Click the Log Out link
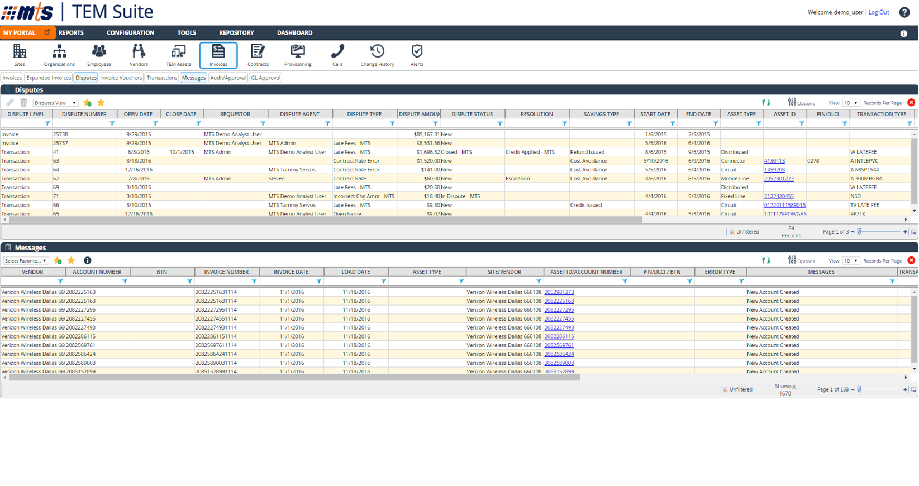The width and height of the screenshot is (919, 486). click(x=878, y=12)
